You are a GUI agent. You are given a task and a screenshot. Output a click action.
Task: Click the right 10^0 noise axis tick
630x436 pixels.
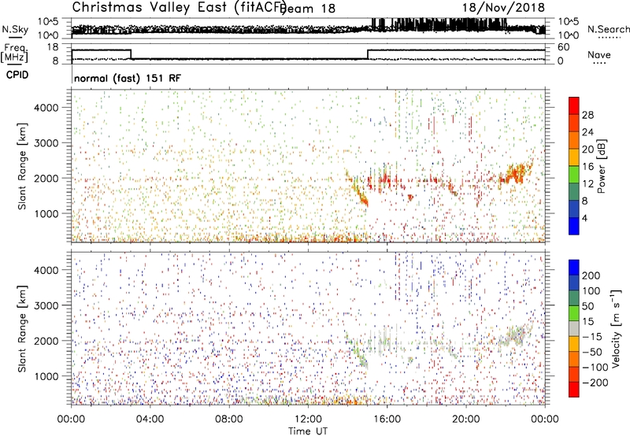569,35
